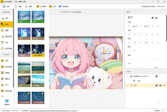Click the 速度 speed slider handle
Screen dimensions: 167x112
point(133,59)
